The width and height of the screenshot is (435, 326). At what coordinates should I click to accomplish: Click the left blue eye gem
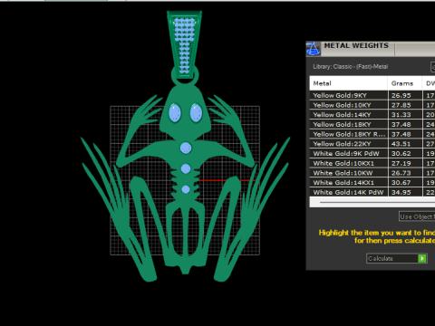pos(175,112)
